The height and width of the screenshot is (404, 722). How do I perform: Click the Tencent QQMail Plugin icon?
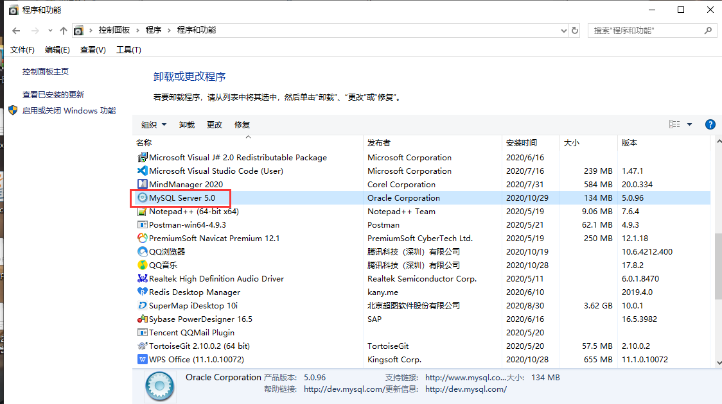[x=143, y=332]
